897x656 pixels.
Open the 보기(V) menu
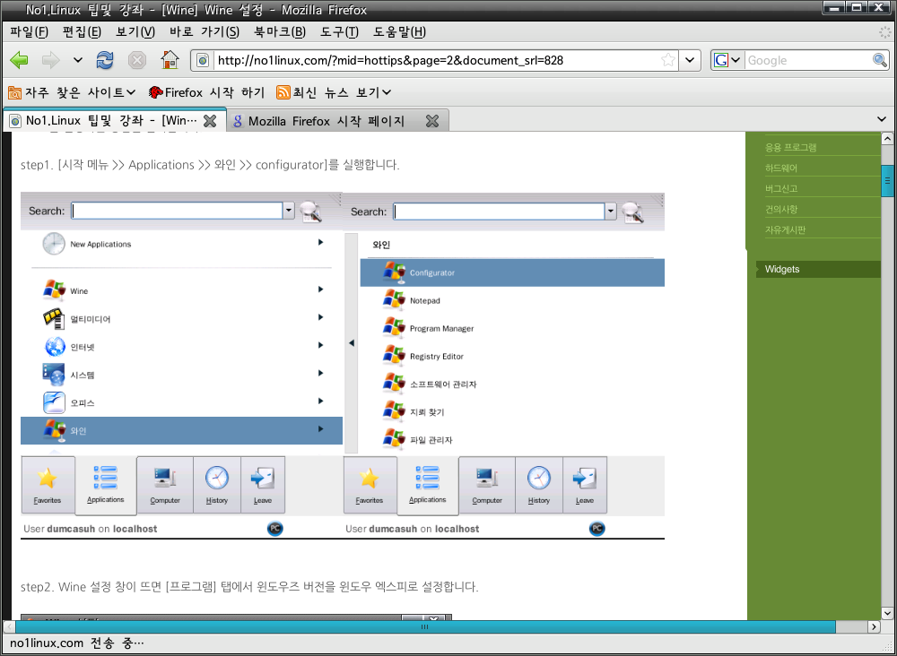[135, 31]
